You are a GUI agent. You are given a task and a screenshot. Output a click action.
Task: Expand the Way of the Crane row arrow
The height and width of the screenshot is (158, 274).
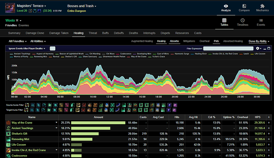[56, 123]
